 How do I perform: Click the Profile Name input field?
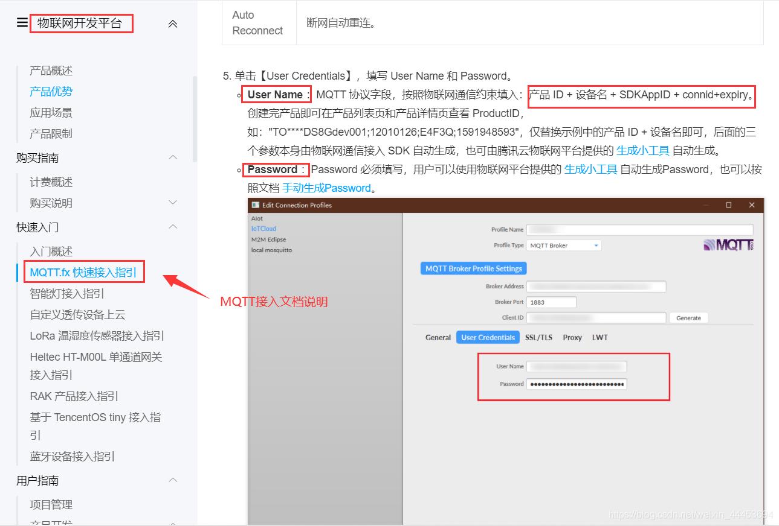640,230
